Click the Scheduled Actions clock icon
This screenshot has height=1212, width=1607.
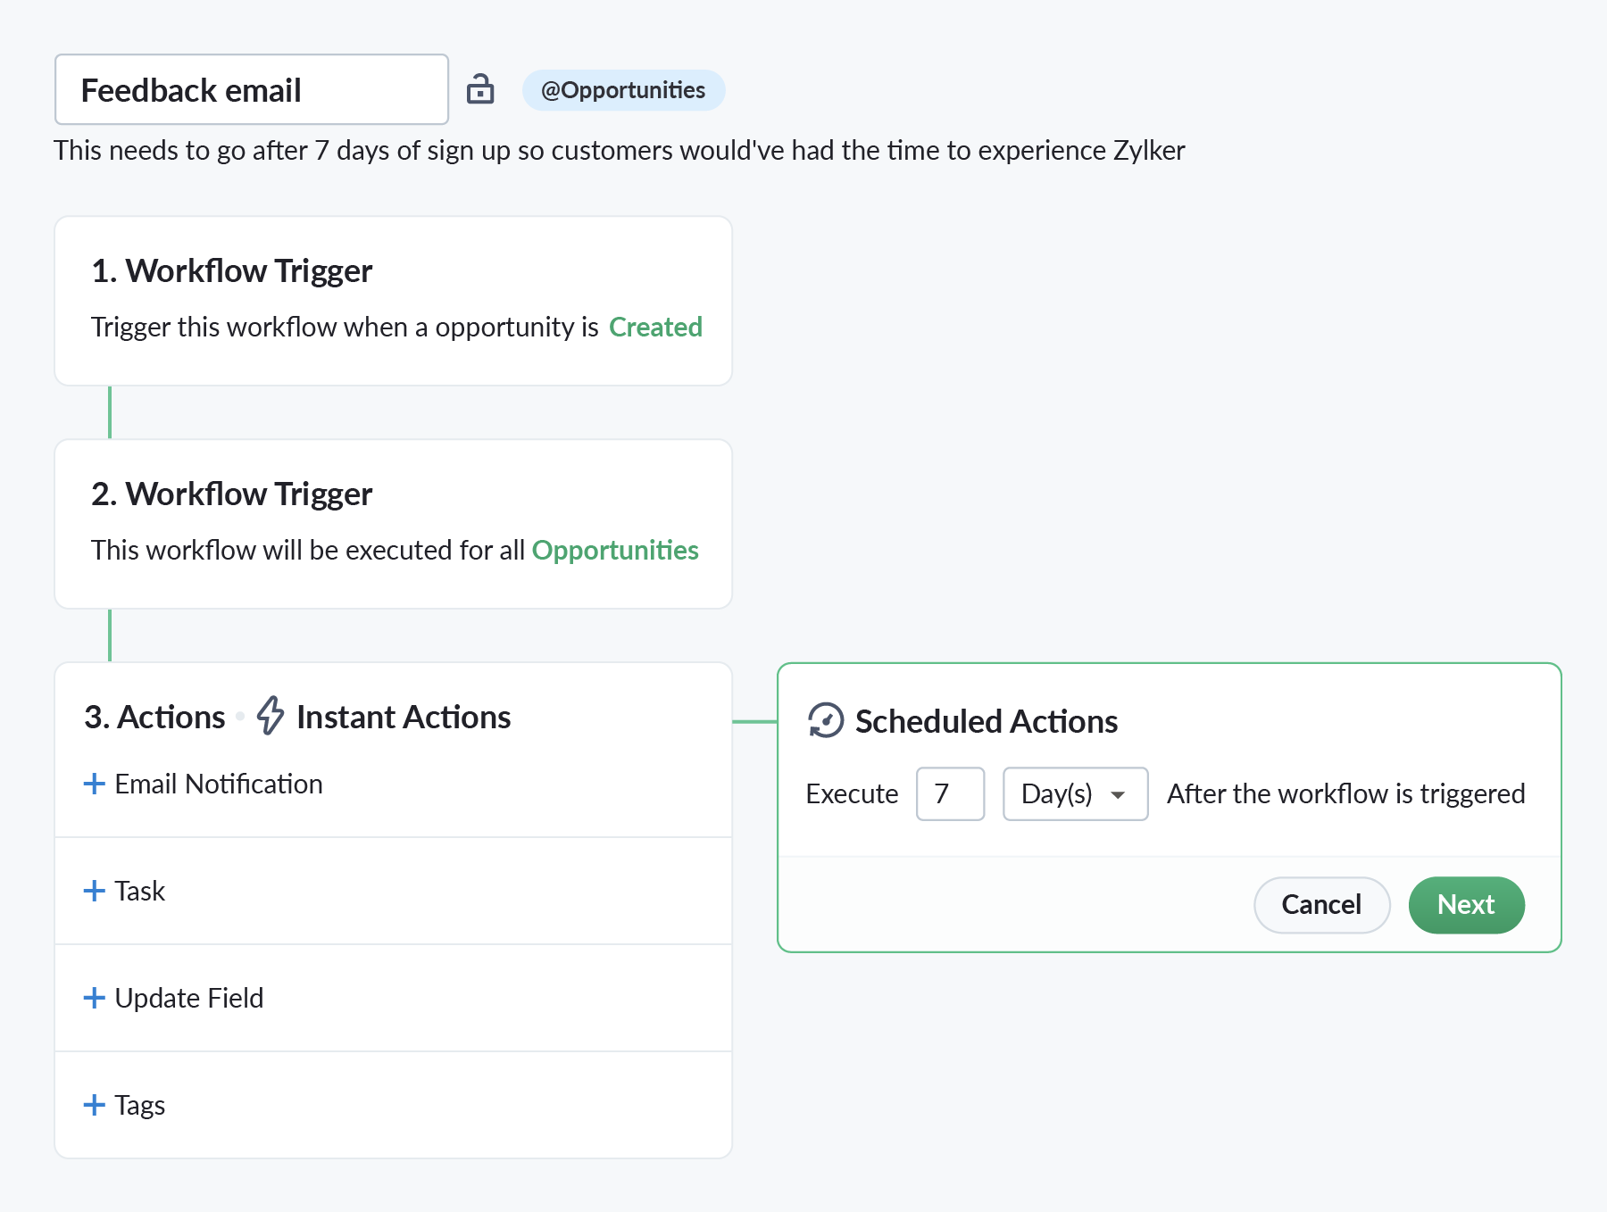coord(826,720)
